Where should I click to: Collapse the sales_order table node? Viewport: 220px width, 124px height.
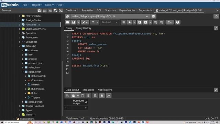pyautogui.click(x=23, y=72)
